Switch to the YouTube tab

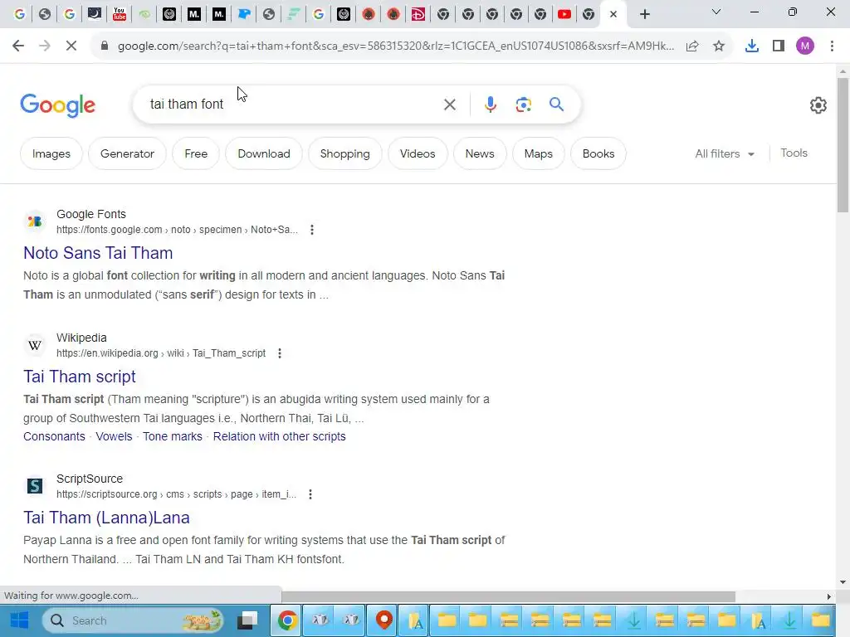(x=564, y=14)
